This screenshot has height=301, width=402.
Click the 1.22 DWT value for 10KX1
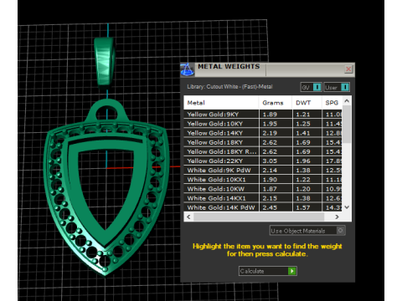tap(303, 180)
